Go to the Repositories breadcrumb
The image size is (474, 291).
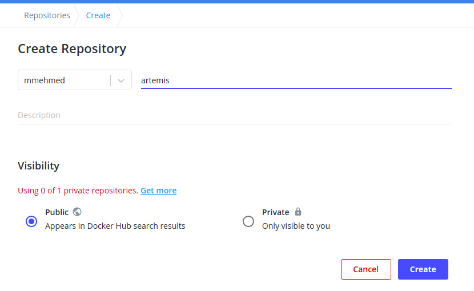pos(47,15)
